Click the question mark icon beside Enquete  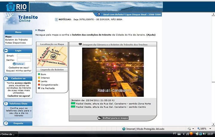click(x=6, y=123)
